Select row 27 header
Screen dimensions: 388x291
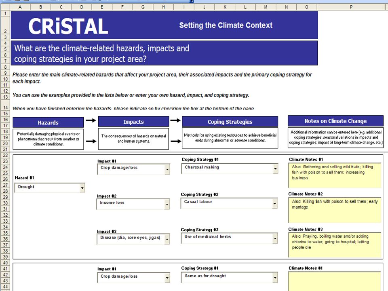point(5,185)
